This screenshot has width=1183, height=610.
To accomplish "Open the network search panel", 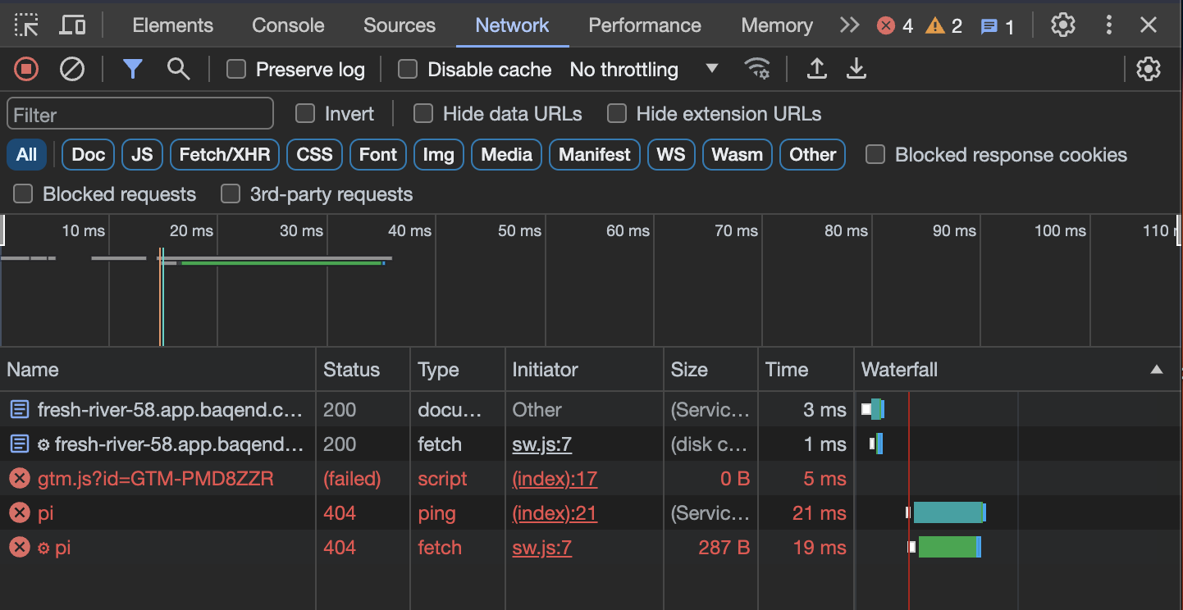I will tap(178, 69).
